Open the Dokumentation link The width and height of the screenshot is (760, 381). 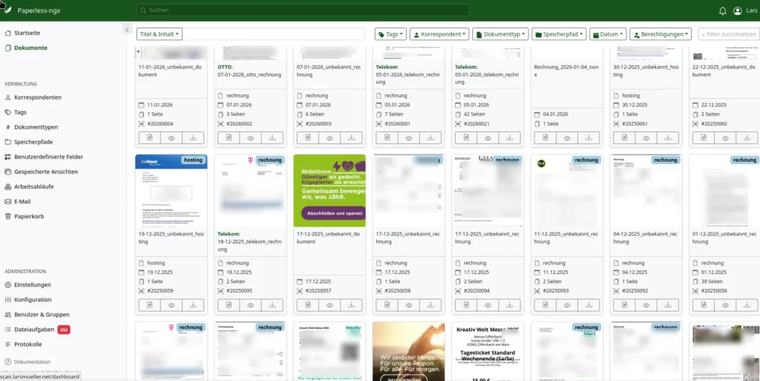[x=32, y=362]
